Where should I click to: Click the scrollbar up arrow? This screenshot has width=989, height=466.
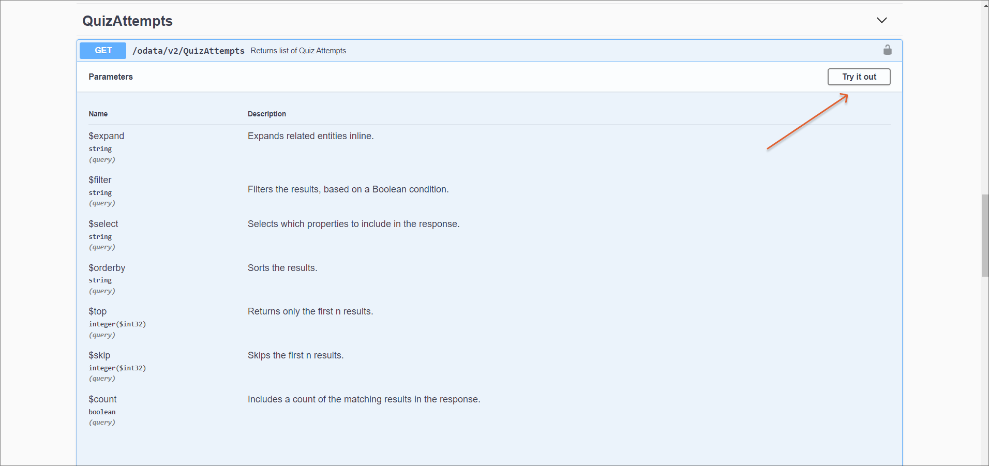click(984, 5)
